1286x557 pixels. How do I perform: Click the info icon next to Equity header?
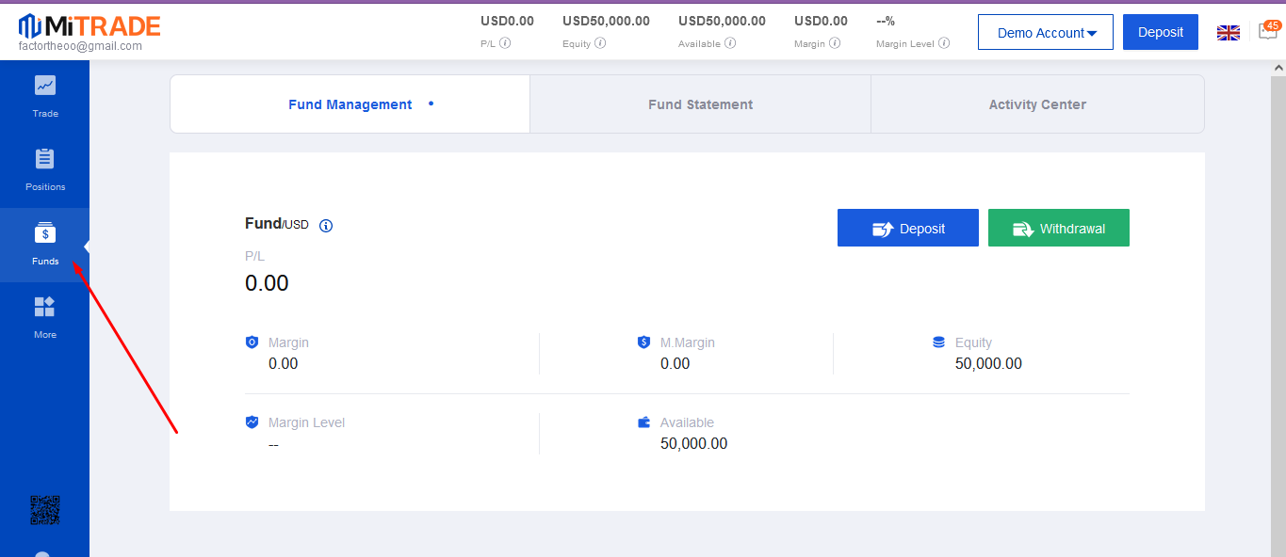coord(600,43)
